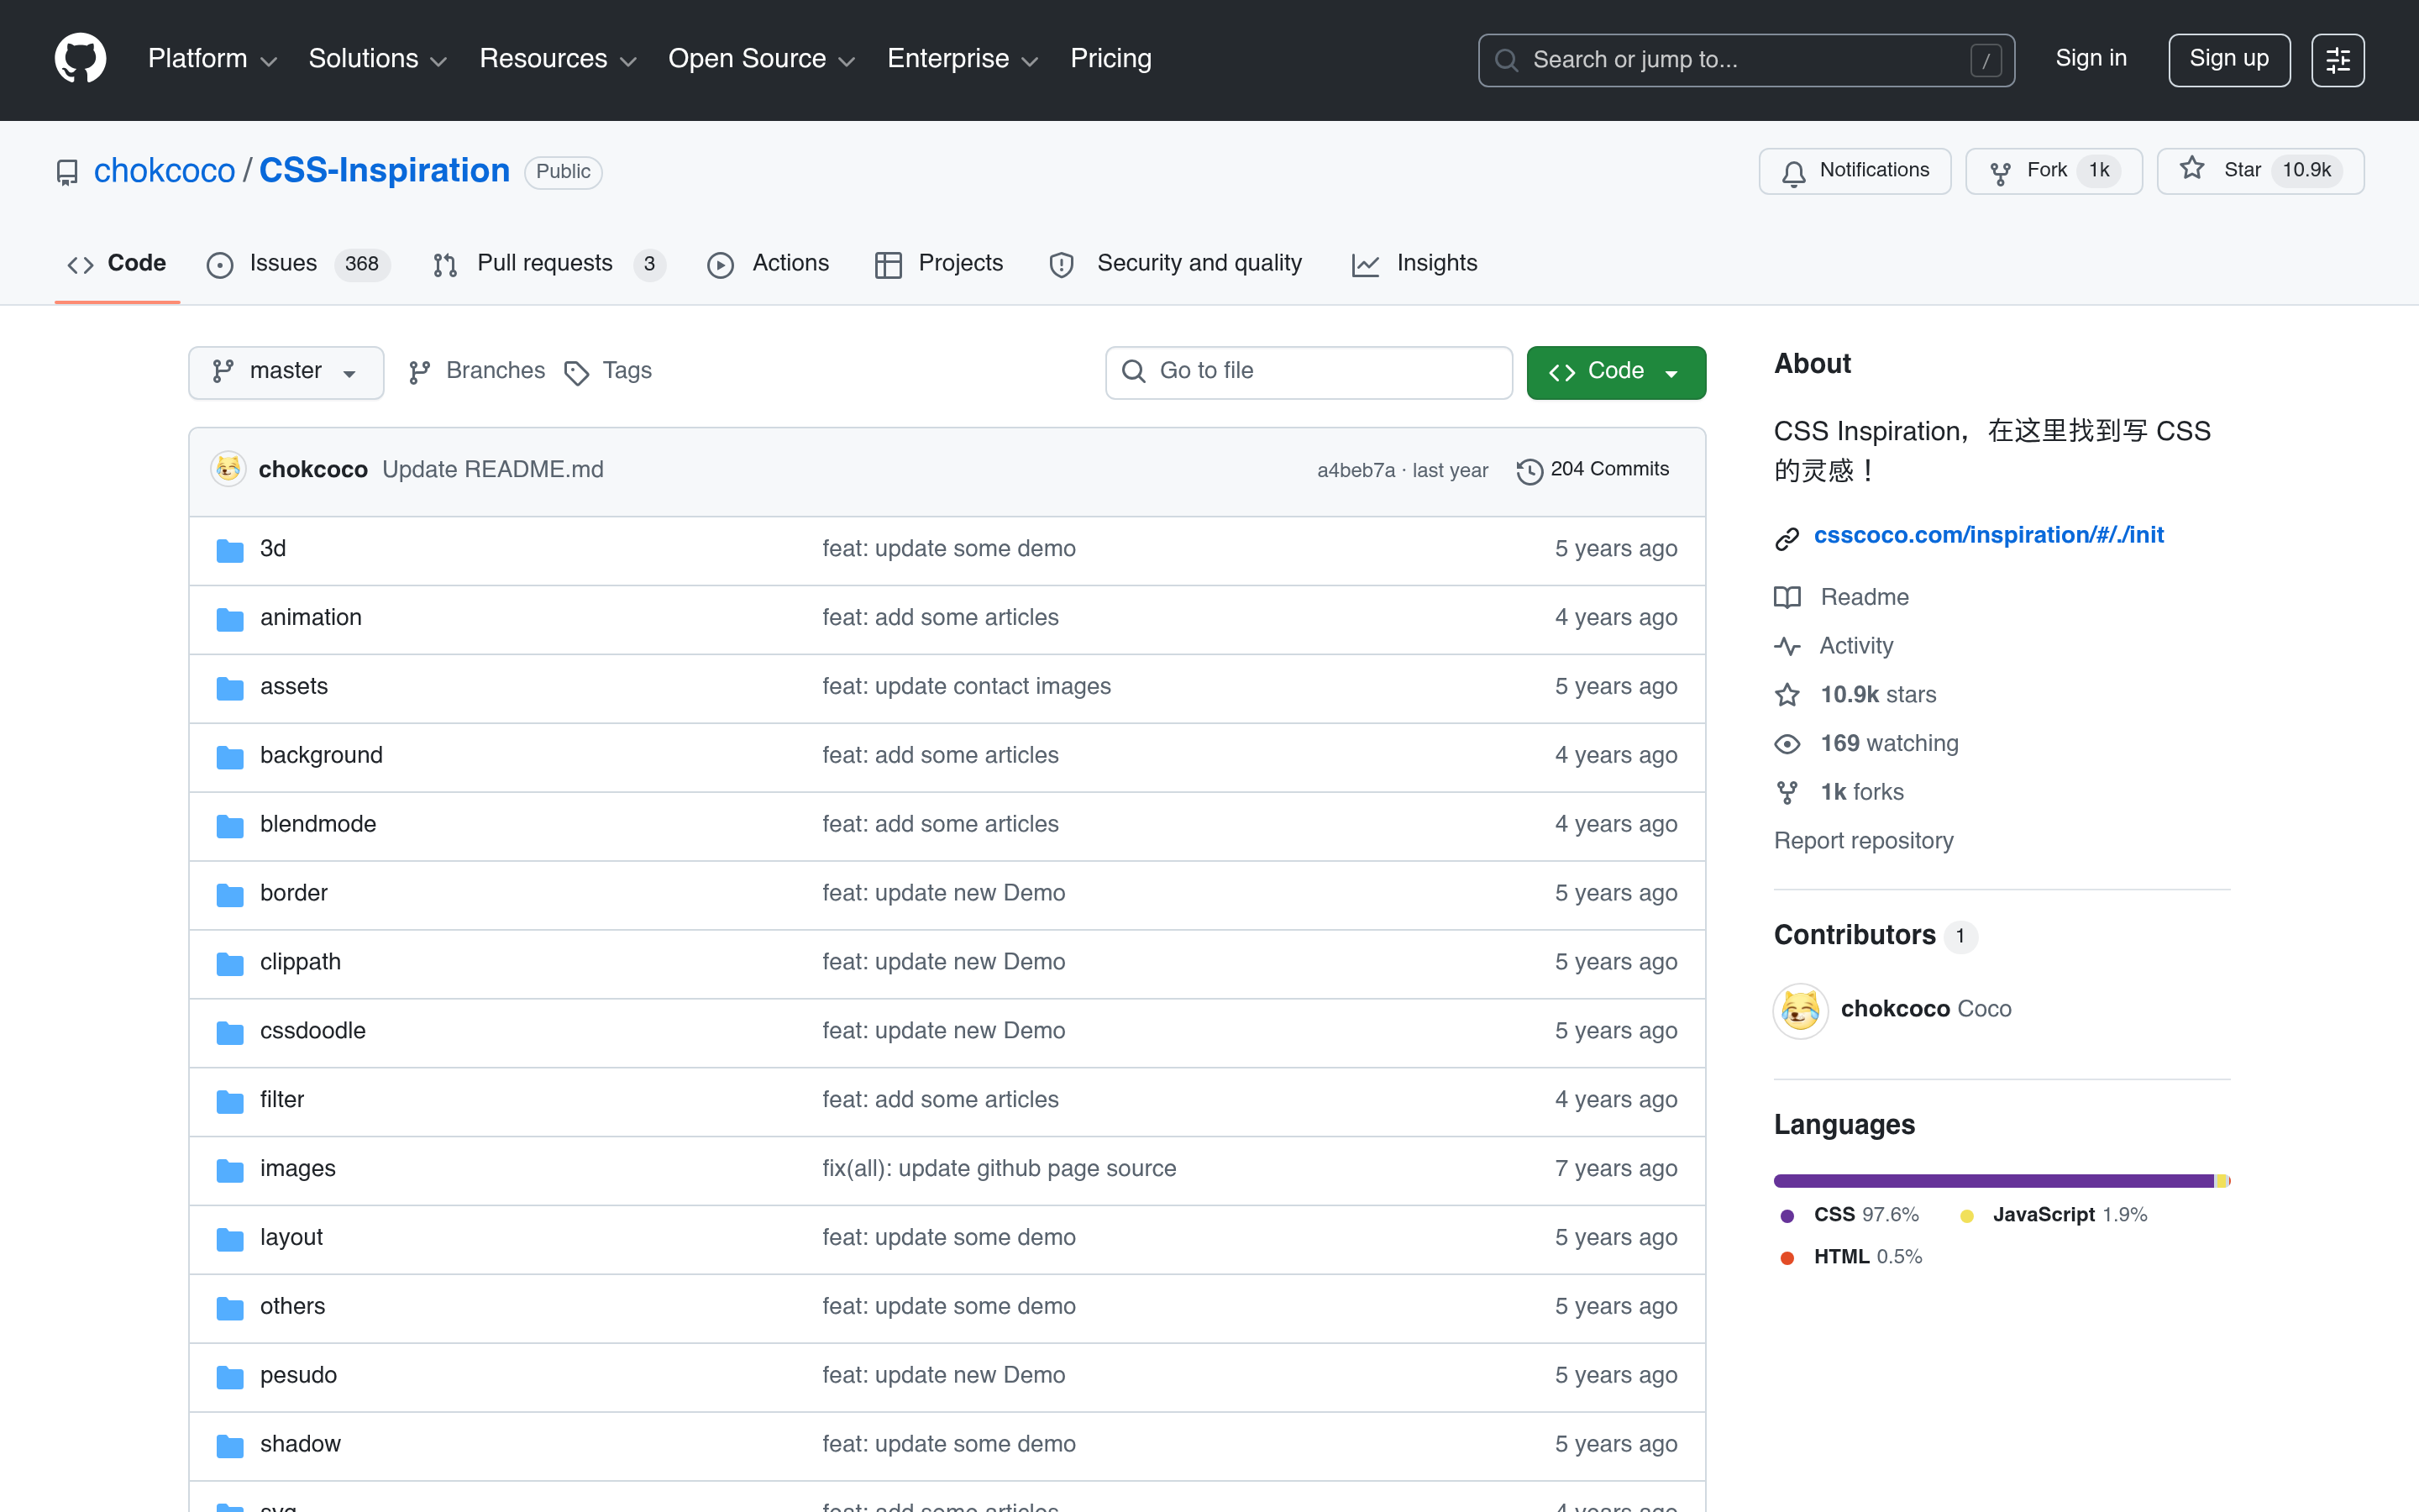Expand the Solutions menu
The height and width of the screenshot is (1512, 2419).
(378, 59)
